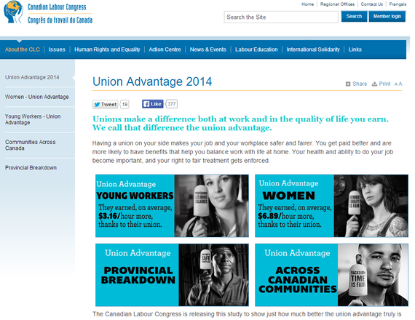The height and width of the screenshot is (320, 415).
Task: Open the Across Canadian Communities banner
Action: [x=331, y=275]
